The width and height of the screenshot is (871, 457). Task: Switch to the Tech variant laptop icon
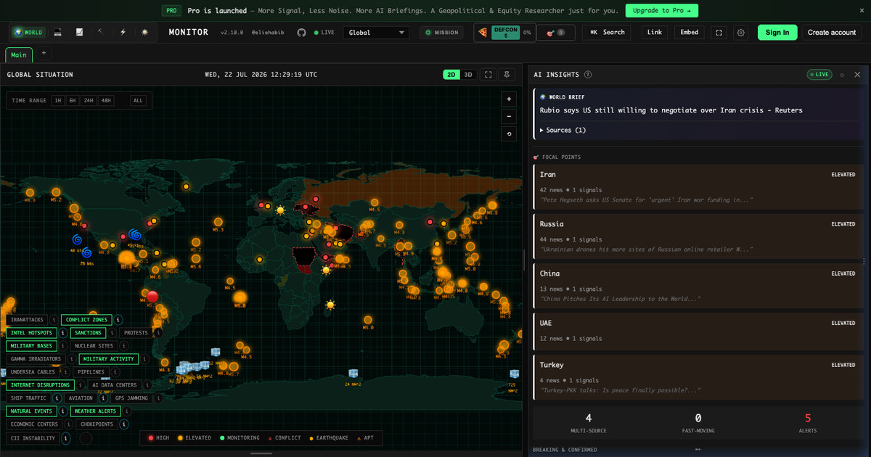pyautogui.click(x=58, y=33)
